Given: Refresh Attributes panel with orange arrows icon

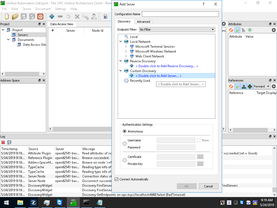Looking at the screenshot, I should (231, 30).
